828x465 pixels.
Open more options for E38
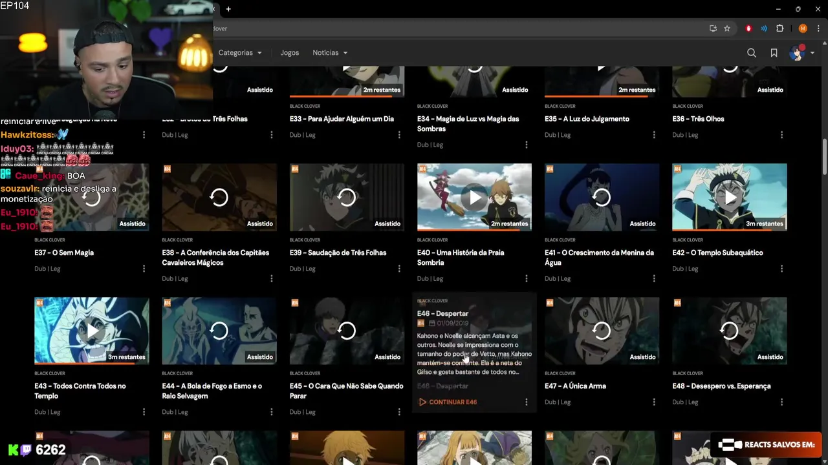point(271,278)
